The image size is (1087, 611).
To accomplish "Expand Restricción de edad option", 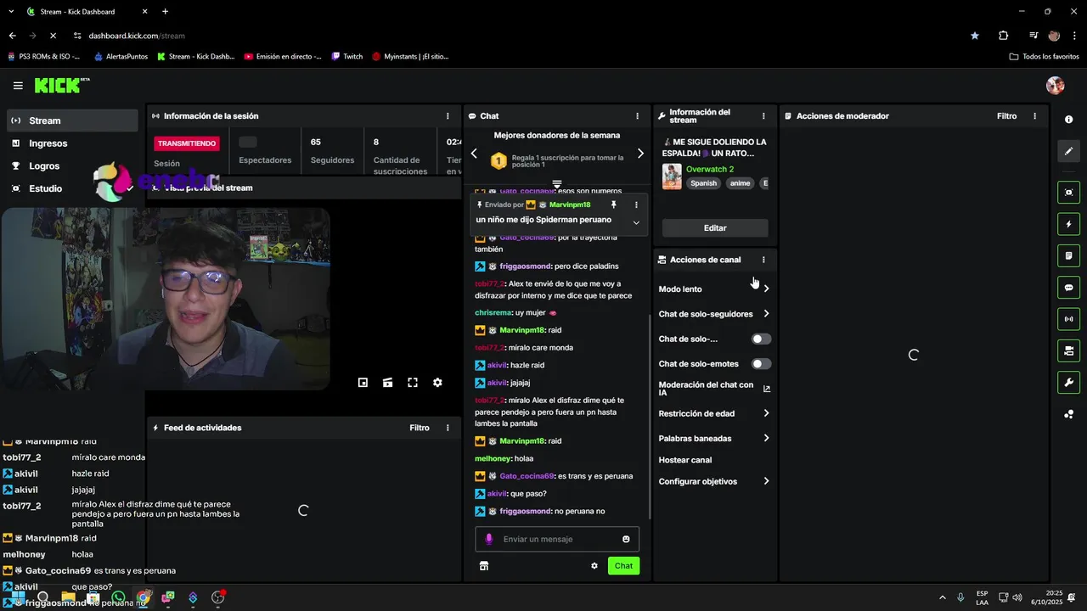I will (714, 413).
